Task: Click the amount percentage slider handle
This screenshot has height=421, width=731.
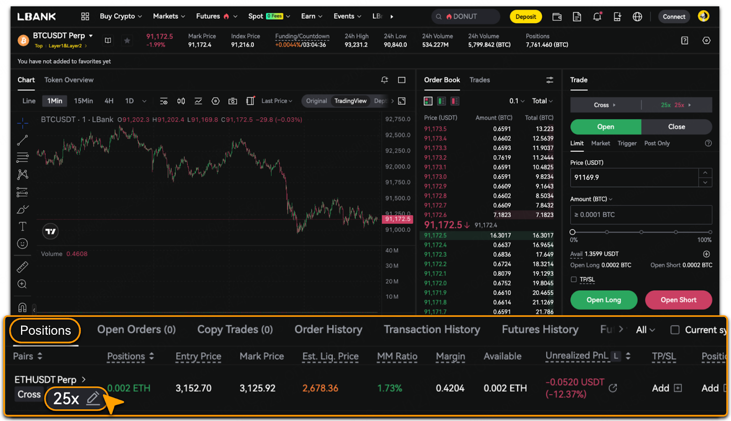Action: pos(572,232)
